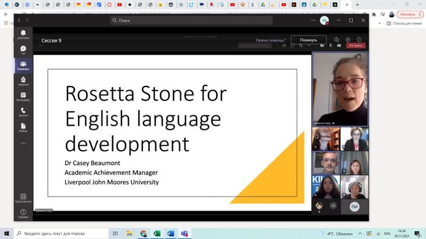Click the Поиск search field in Teams
This screenshot has width=426, height=239.
(x=191, y=20)
